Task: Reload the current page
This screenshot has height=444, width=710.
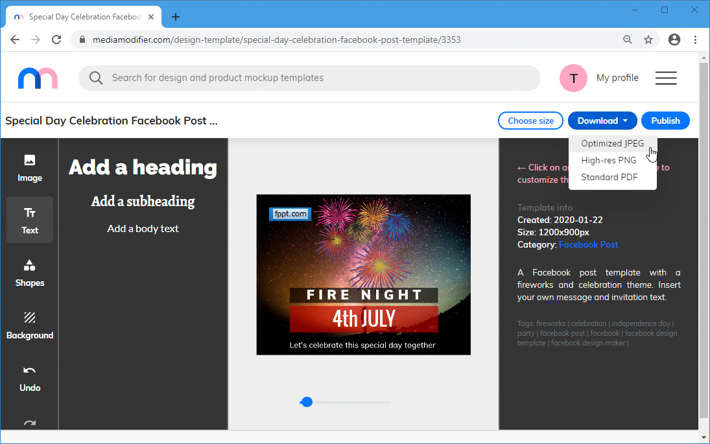Action: pos(56,40)
